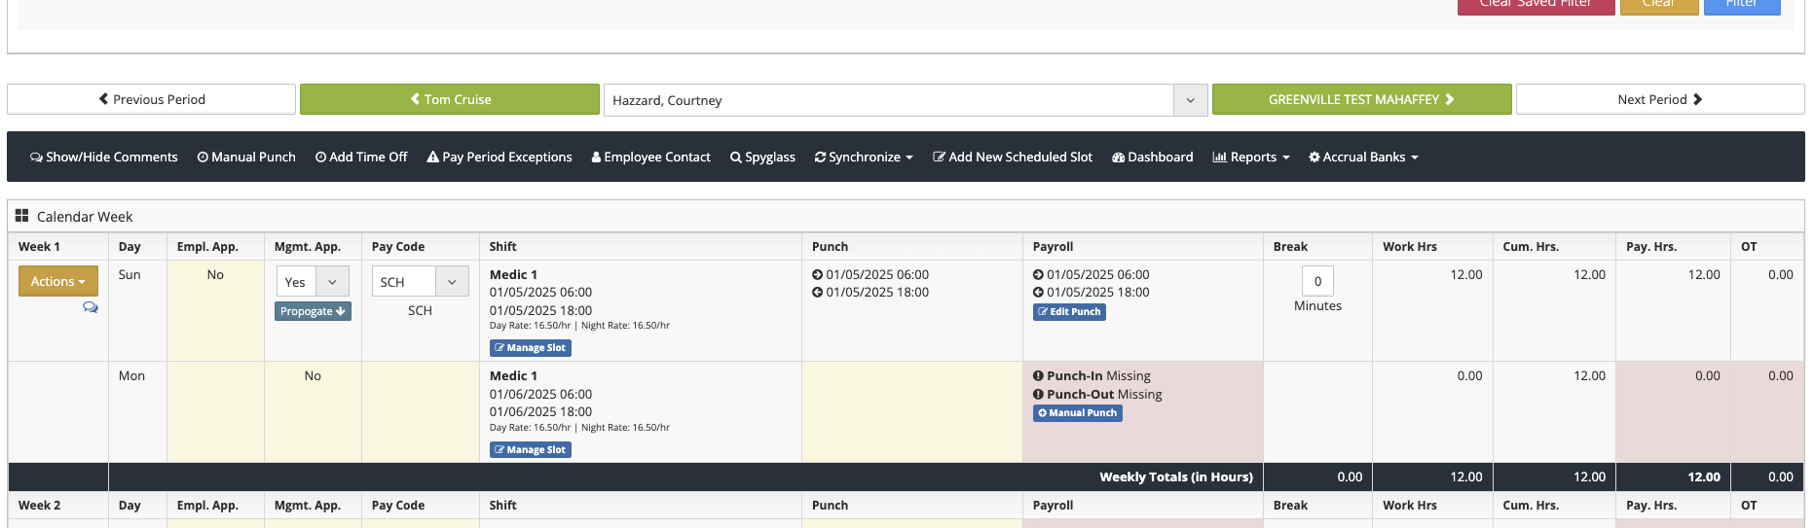Click Manage Slot for Monday shift
This screenshot has height=528, width=1814.
(530, 450)
